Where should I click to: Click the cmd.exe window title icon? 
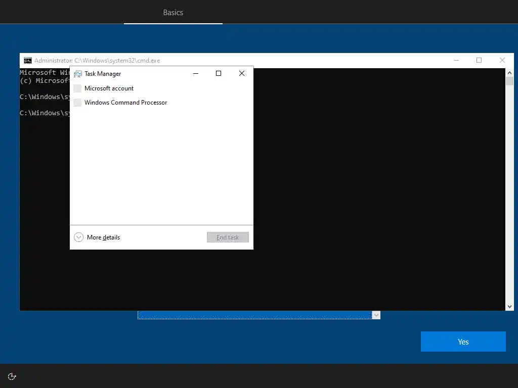[x=28, y=61]
